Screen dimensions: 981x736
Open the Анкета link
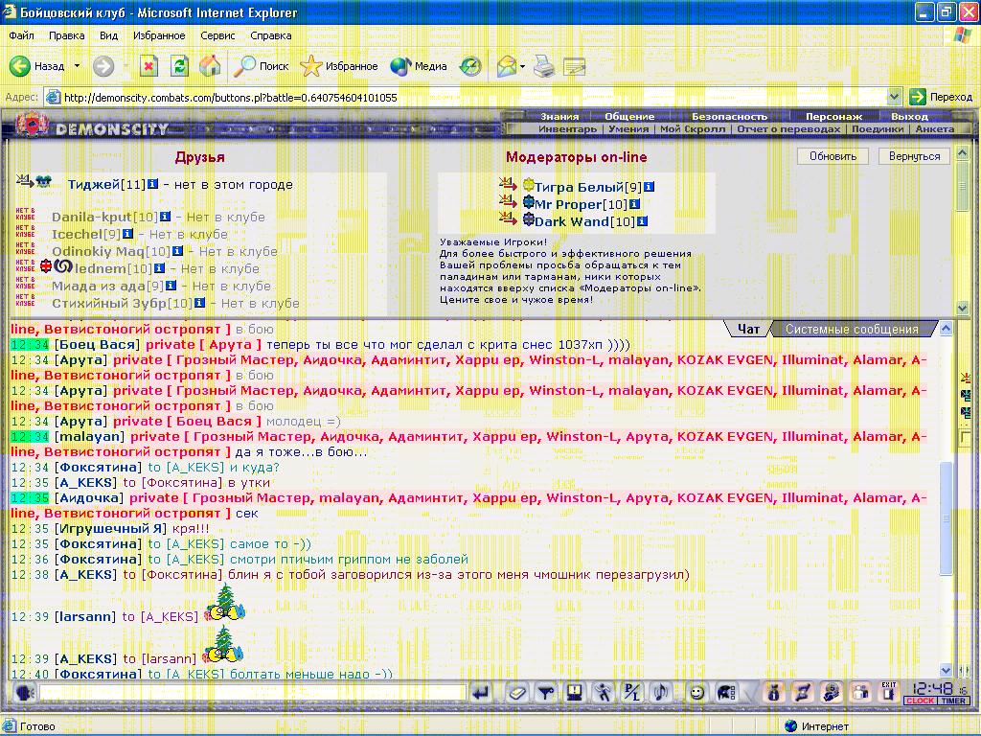click(935, 129)
